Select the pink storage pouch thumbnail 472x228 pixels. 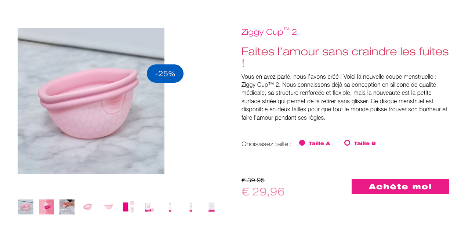pos(128,207)
